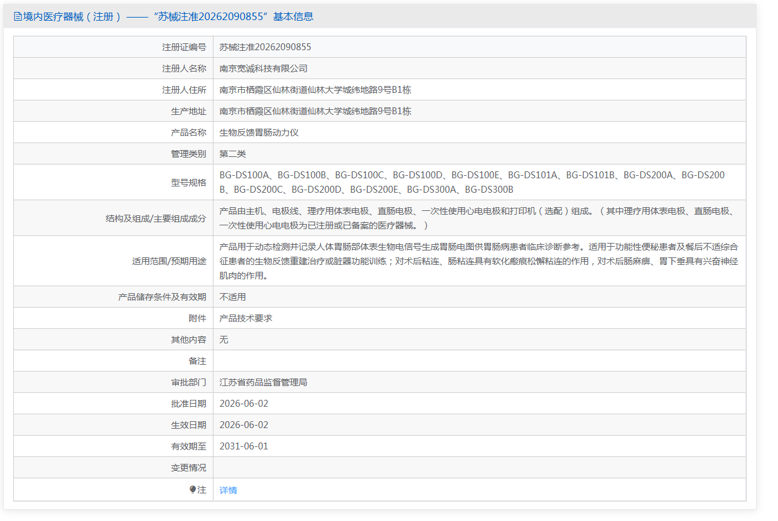Screen dimensions: 778x521
Task: Click the 产品储存条件及有效期 label
Action: coord(162,297)
